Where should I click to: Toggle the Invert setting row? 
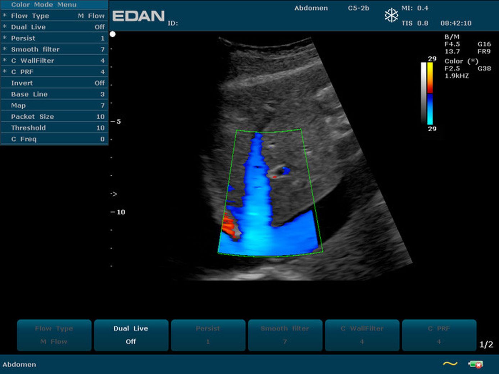click(x=54, y=83)
